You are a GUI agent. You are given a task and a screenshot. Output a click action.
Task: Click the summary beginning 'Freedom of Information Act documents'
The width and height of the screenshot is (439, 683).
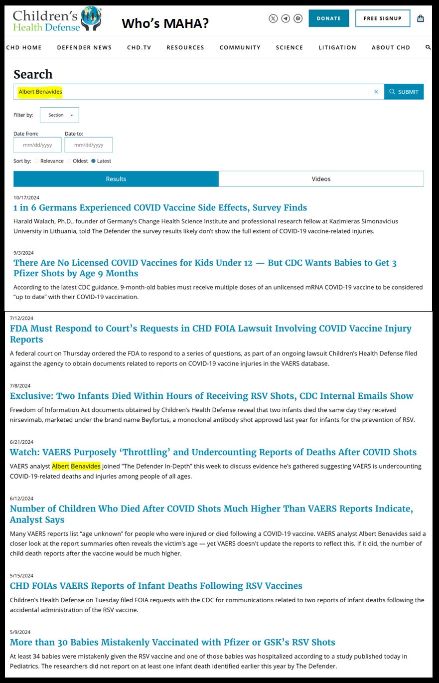212,415
